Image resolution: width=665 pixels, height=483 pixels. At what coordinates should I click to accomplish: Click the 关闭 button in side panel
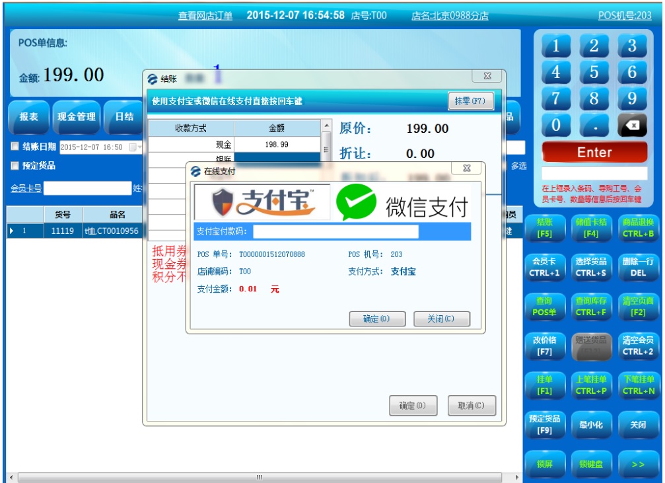coord(638,424)
